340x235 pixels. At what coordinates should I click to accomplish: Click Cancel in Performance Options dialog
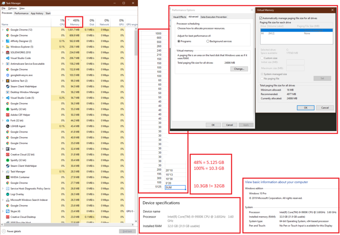click(x=230, y=125)
